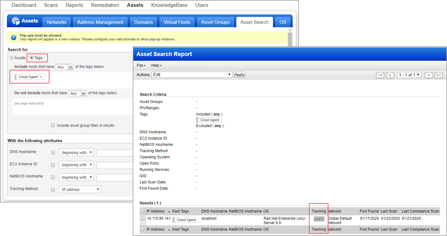Select the Assets radio button
This screenshot has height=236, width=447.
[x=12, y=58]
